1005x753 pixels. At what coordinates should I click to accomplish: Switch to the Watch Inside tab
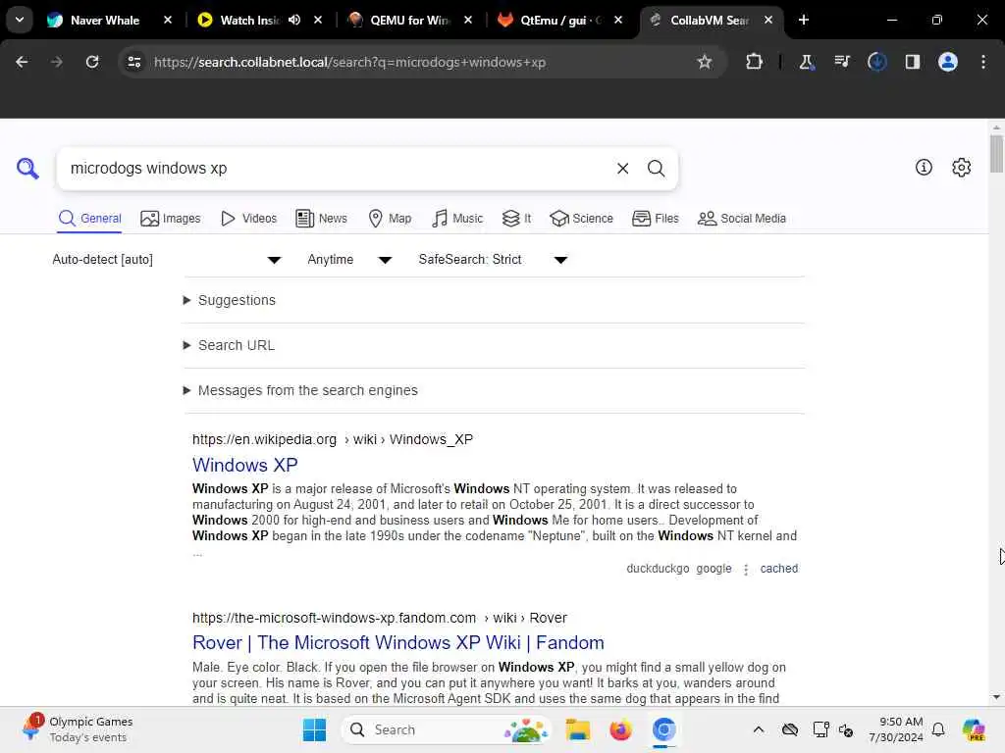click(x=249, y=20)
